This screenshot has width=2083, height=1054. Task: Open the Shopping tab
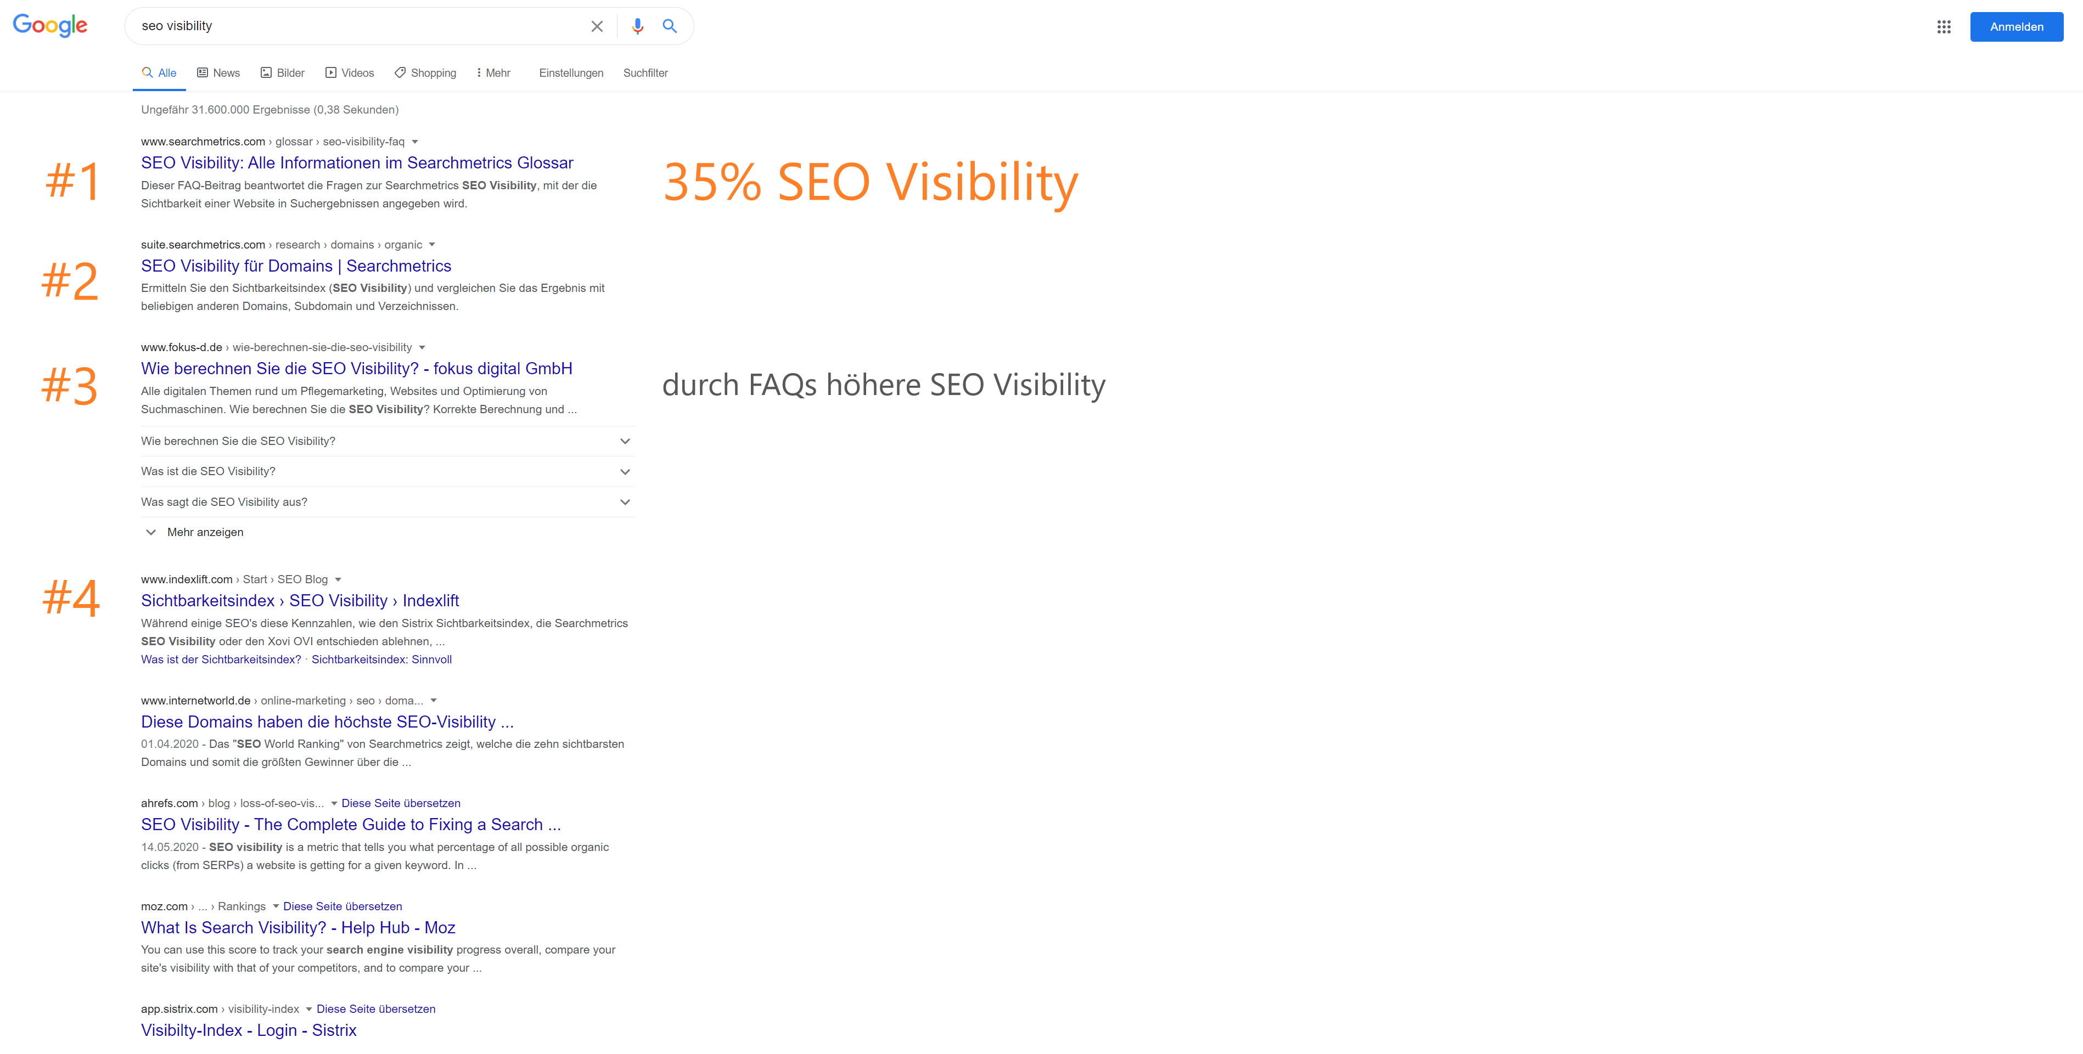point(425,73)
